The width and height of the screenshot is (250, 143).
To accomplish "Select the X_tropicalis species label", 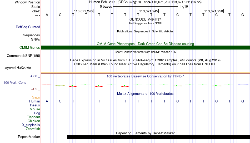I will (x=31, y=125).
